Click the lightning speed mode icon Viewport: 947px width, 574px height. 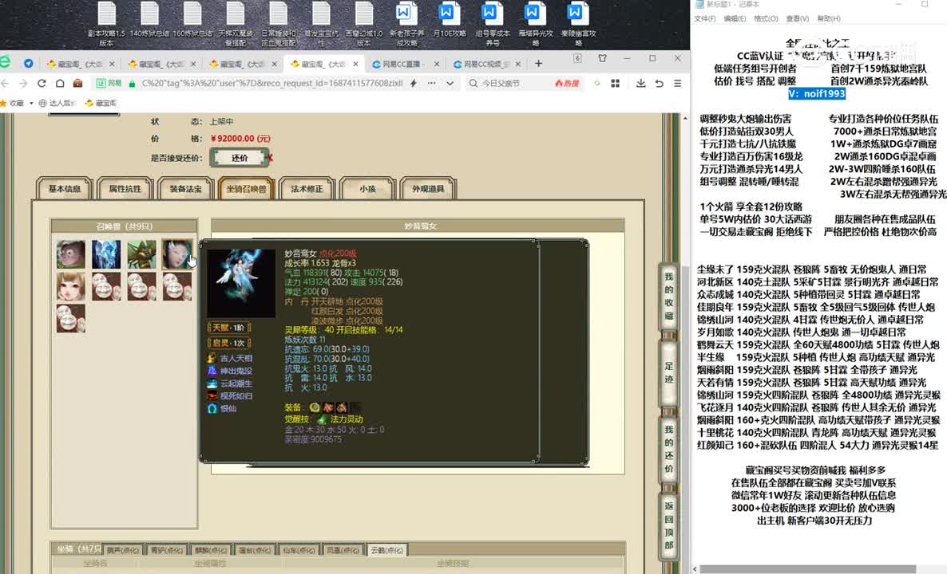coord(414,83)
